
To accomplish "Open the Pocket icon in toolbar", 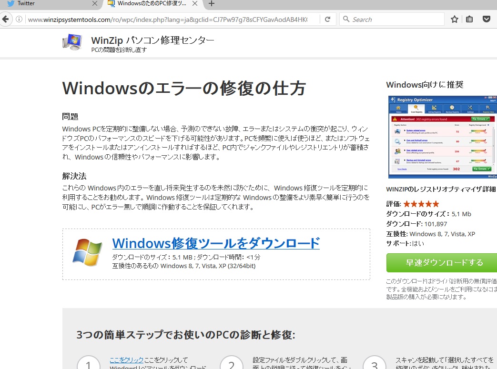I will tap(487, 20).
